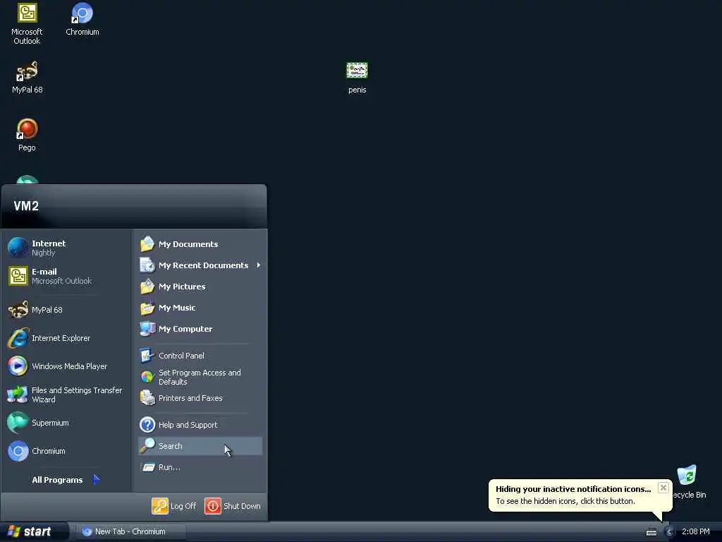Show hidden notification icons arrow

click(x=669, y=532)
